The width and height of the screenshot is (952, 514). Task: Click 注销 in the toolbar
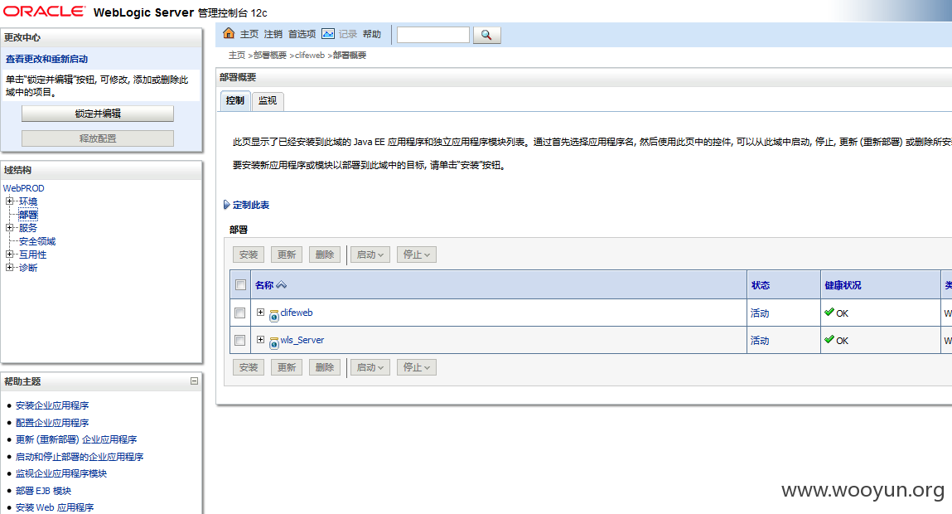(x=273, y=34)
